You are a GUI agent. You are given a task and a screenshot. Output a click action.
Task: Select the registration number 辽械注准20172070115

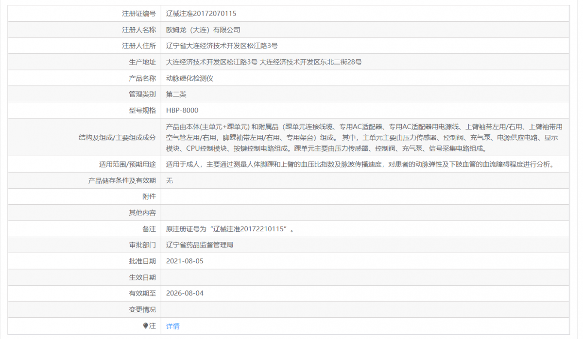201,13
